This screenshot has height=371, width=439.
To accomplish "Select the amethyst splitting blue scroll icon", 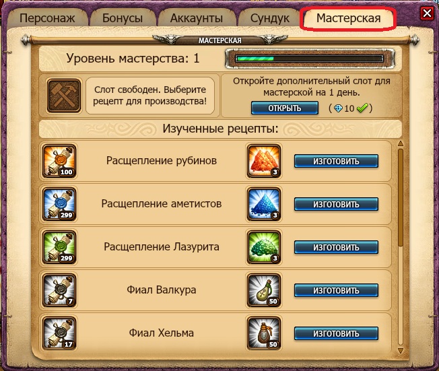I will pyautogui.click(x=59, y=204).
